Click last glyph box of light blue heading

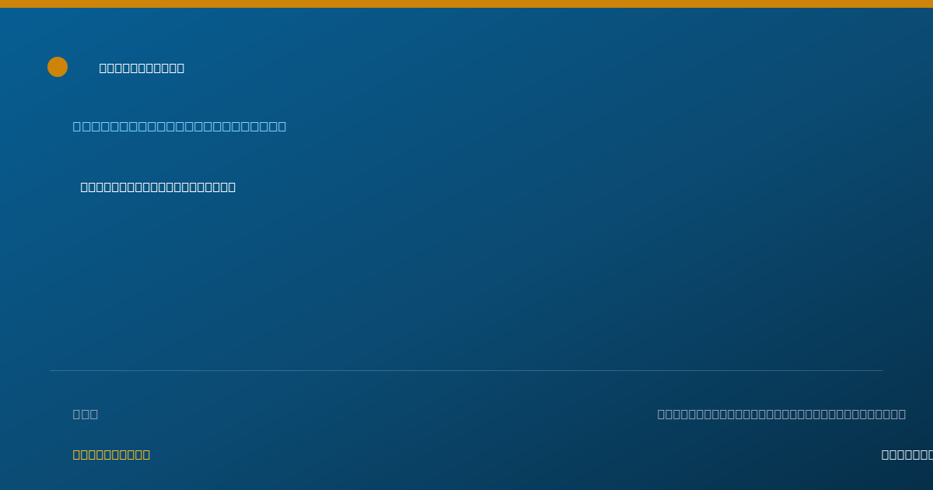click(281, 126)
